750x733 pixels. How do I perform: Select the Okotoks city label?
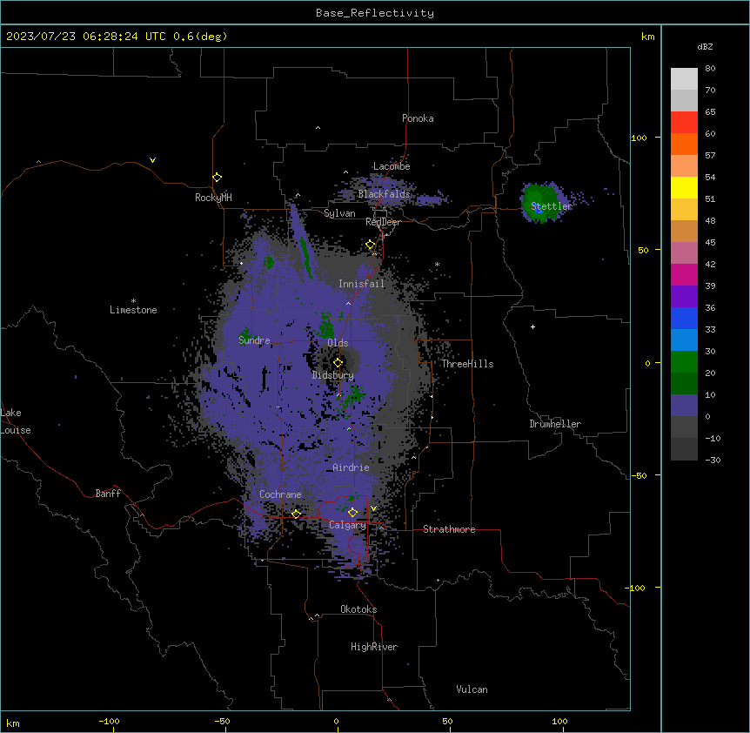coord(358,609)
